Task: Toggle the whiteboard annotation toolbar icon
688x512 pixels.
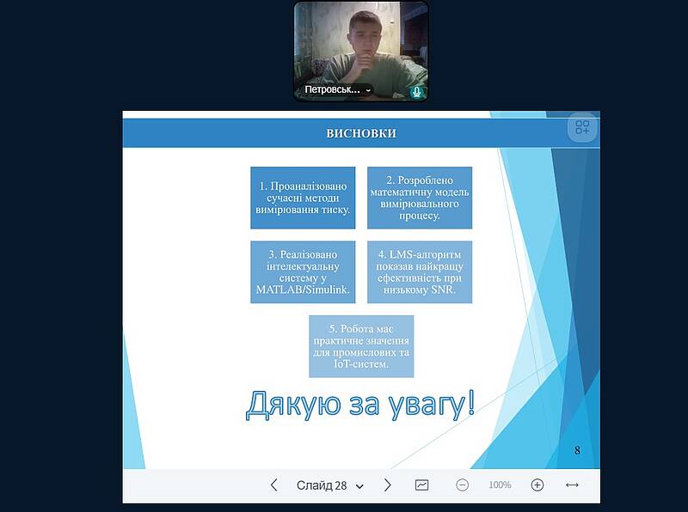Action: pyautogui.click(x=421, y=485)
